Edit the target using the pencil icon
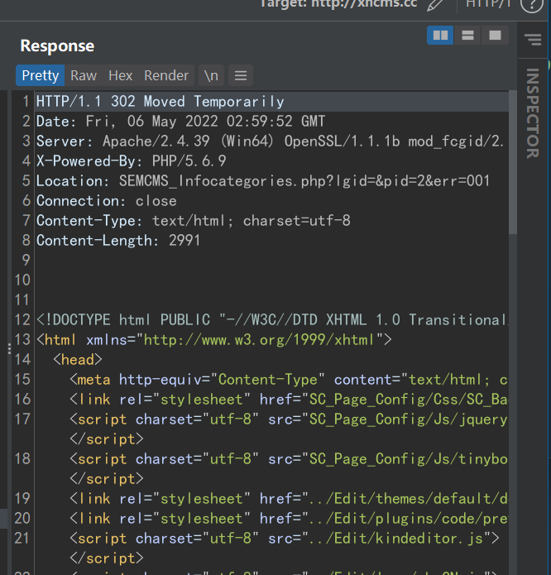551x575 pixels. pyautogui.click(x=434, y=5)
